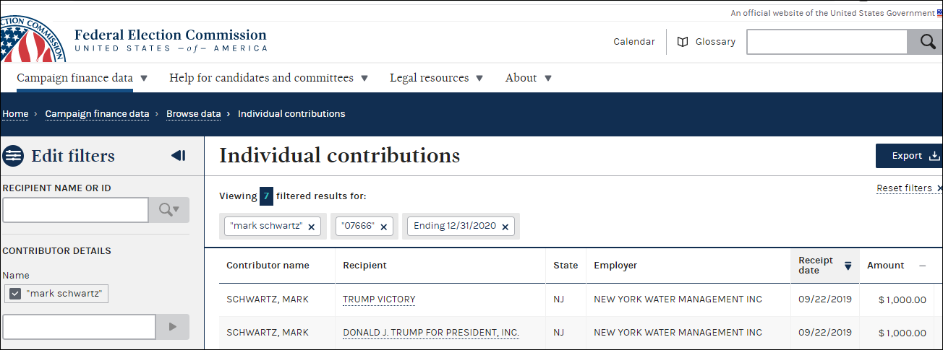Screen dimensions: 943x350
Task: Click the magnifying glass search button in header
Action: [926, 42]
